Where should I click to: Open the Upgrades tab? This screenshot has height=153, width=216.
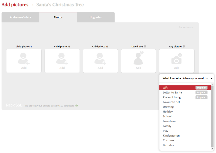[95, 17]
